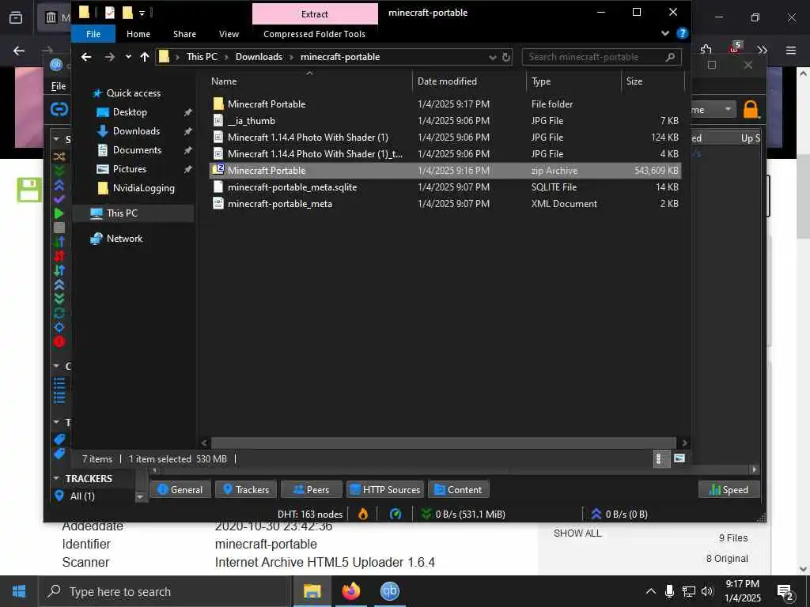Open Desktop in the navigation pane

tap(131, 112)
